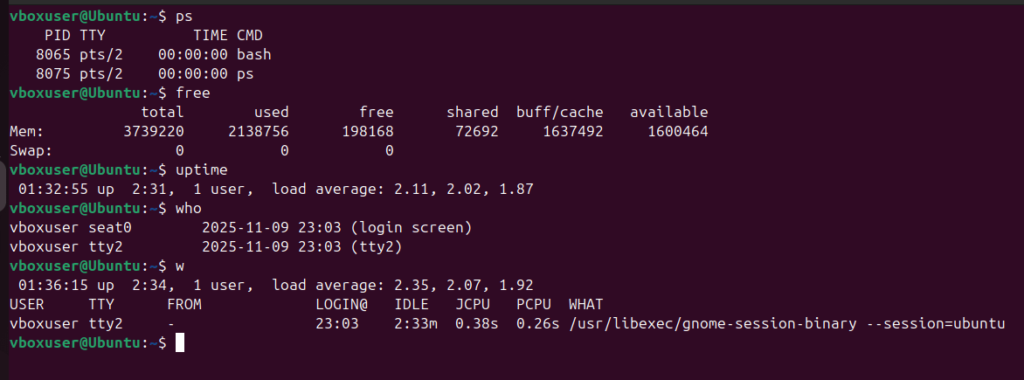Click the LOGIN@ column header

(x=342, y=304)
